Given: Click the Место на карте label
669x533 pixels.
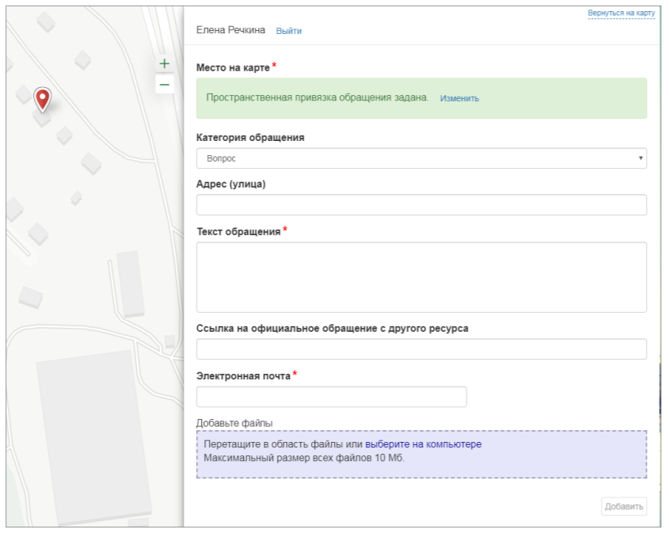Looking at the screenshot, I should point(233,67).
